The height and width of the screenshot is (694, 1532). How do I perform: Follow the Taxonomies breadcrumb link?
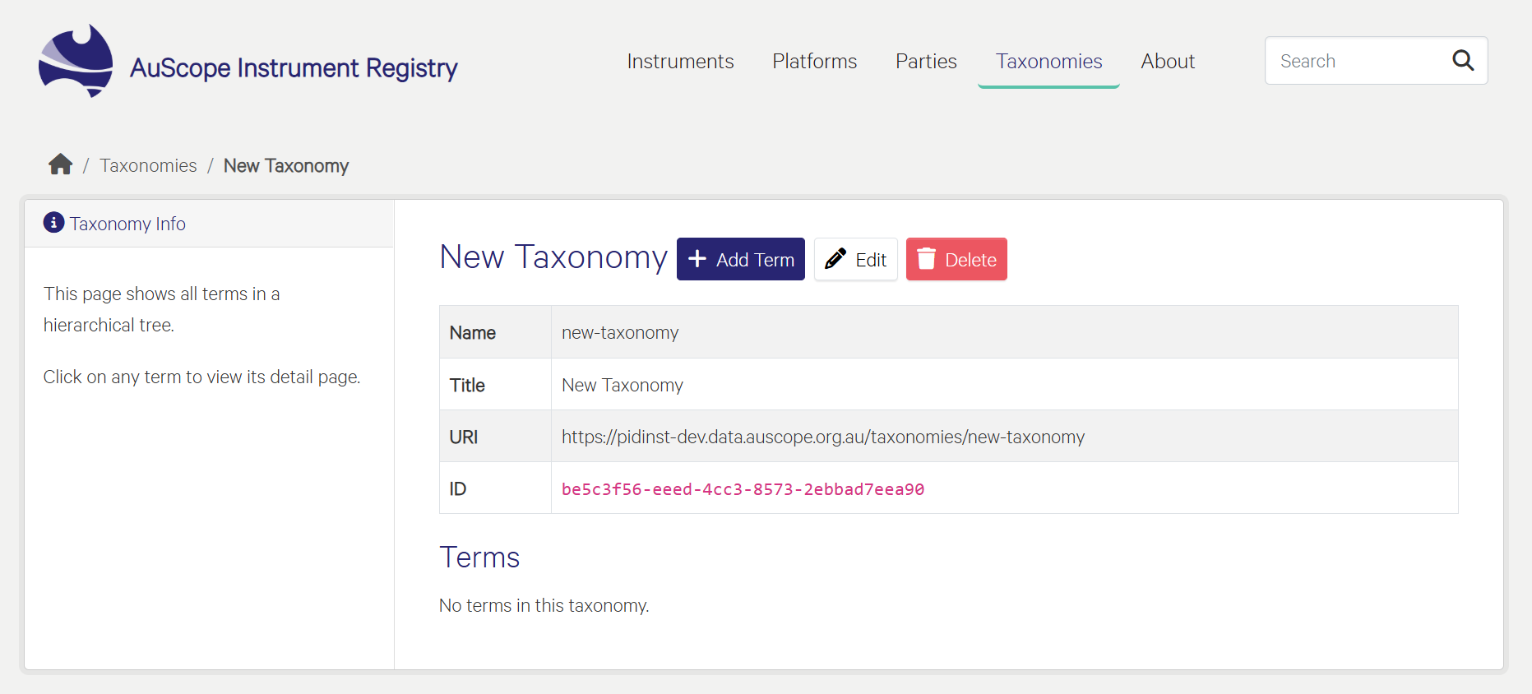point(148,165)
